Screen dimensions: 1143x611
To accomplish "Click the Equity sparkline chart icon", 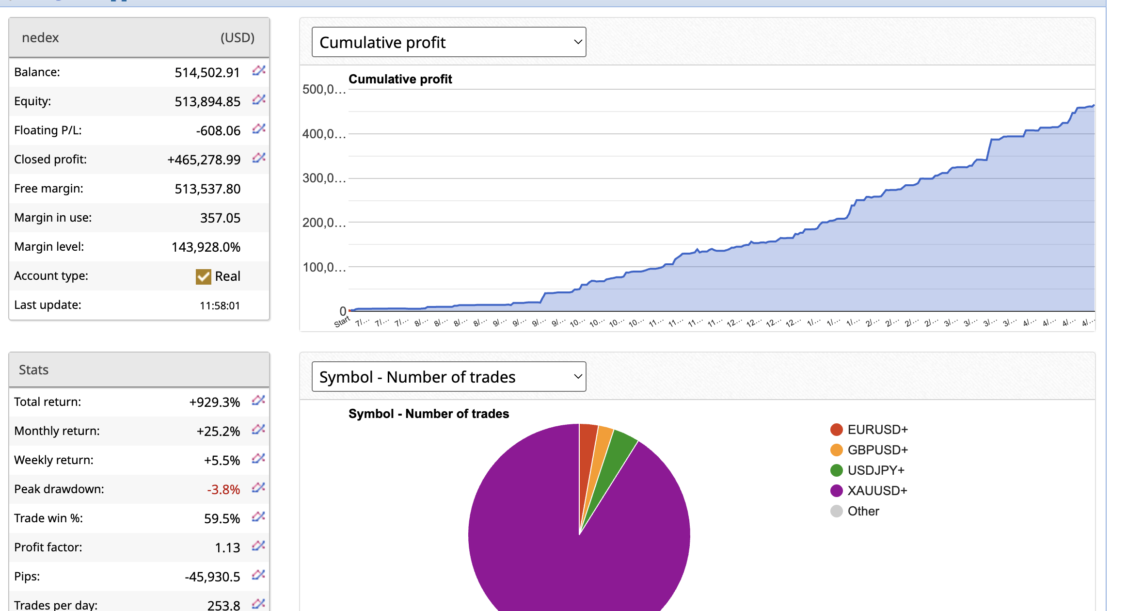I will point(258,100).
